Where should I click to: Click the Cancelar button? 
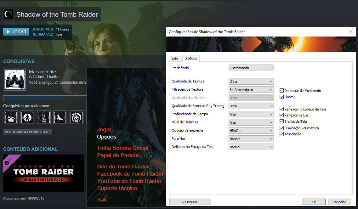(339, 202)
